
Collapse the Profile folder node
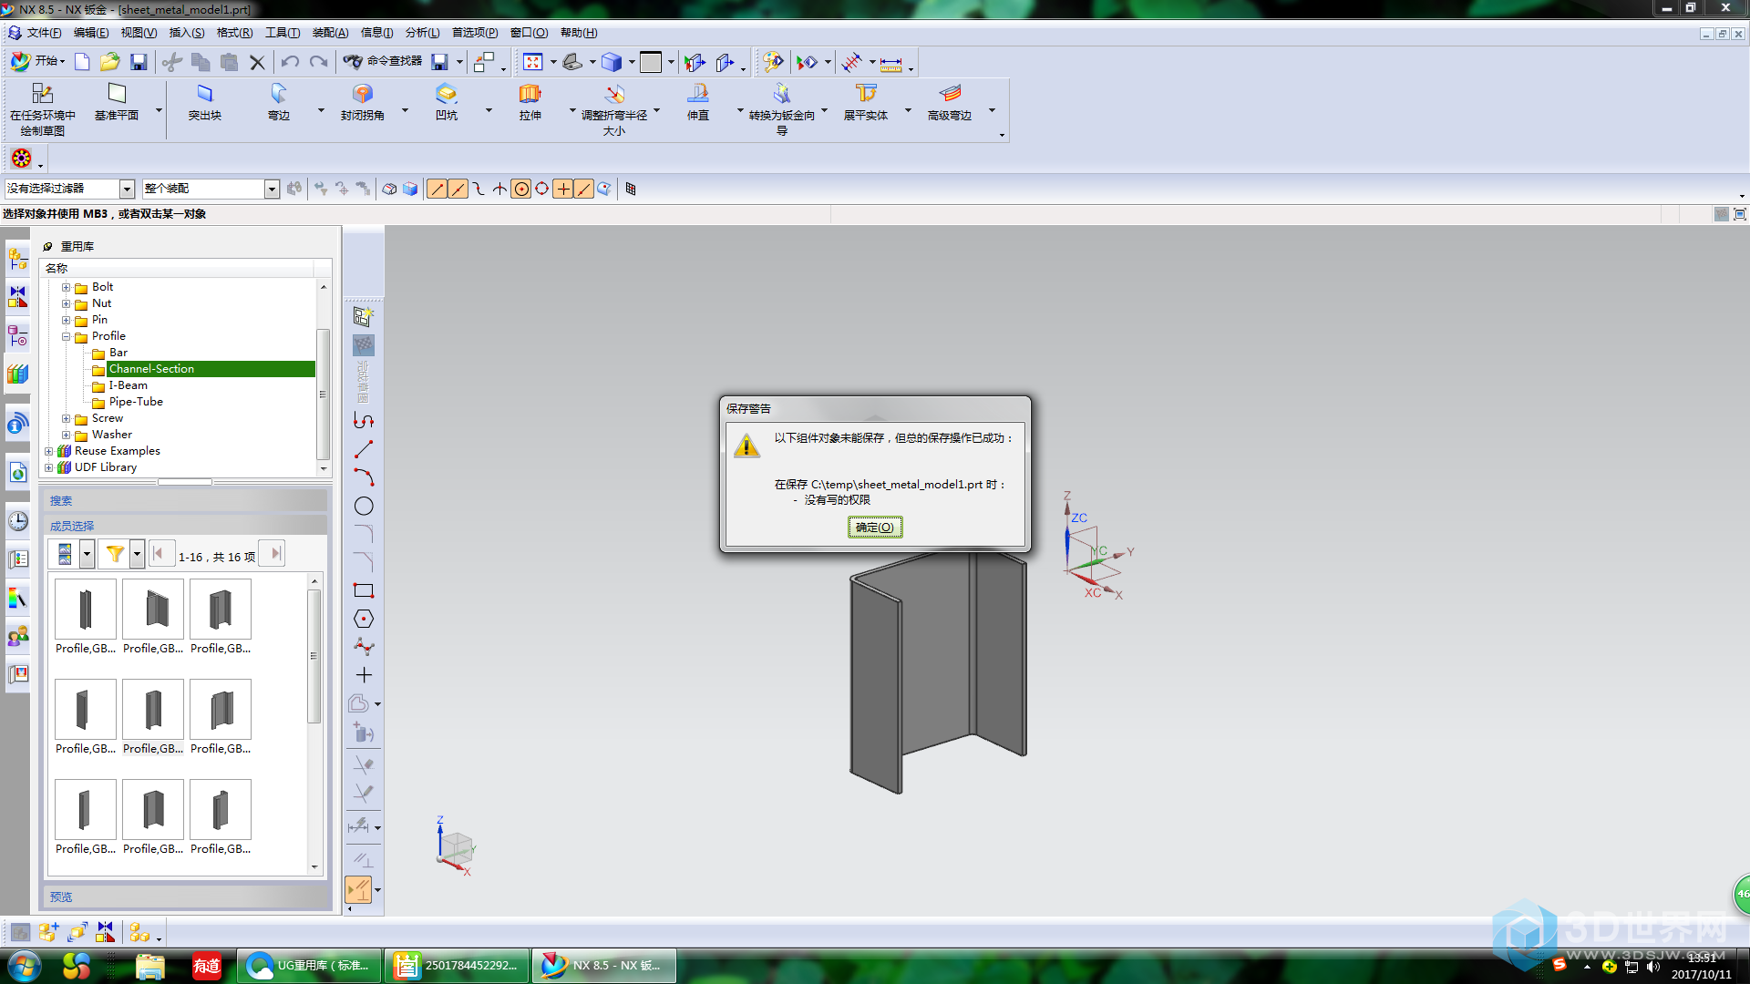[x=66, y=337]
